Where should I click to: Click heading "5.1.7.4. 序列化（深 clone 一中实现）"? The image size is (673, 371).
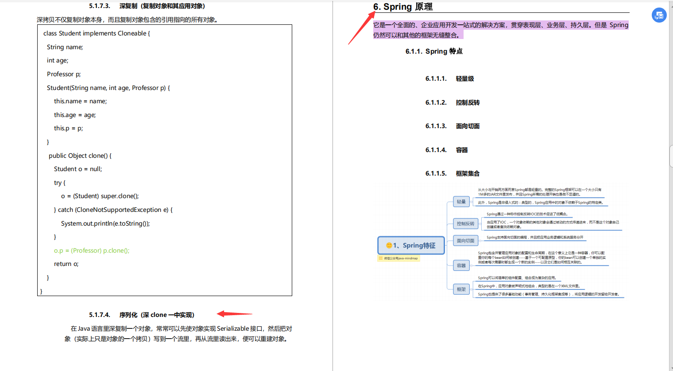(142, 315)
